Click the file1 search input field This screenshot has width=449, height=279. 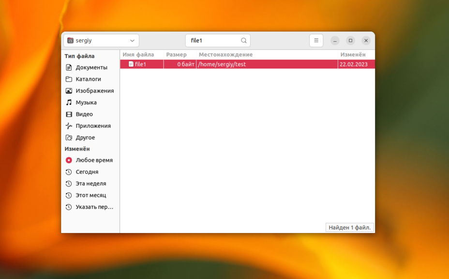[x=213, y=41]
